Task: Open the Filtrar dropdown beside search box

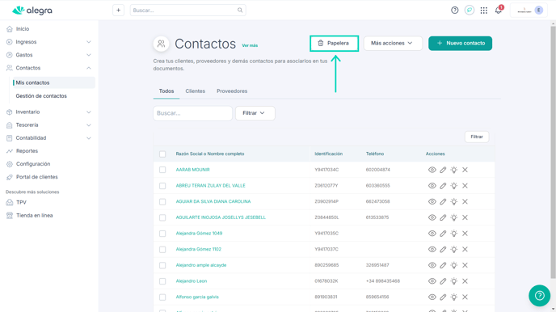Action: click(255, 113)
